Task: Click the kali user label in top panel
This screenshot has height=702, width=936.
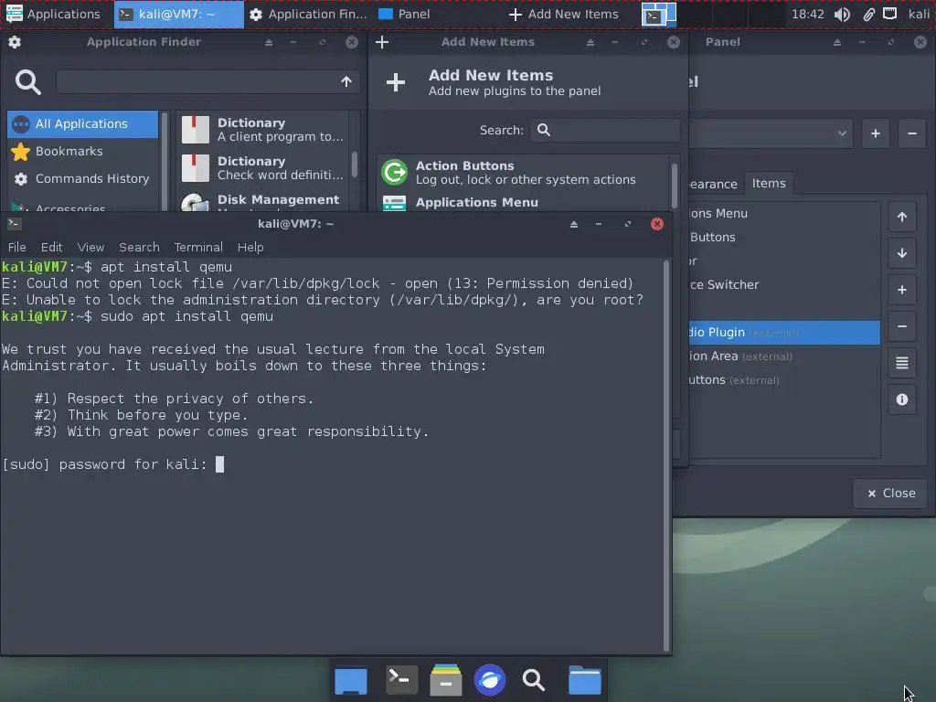Action: coord(919,15)
